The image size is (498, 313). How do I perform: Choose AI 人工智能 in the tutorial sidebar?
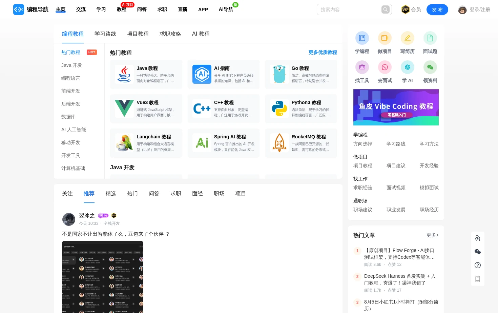coord(74,130)
